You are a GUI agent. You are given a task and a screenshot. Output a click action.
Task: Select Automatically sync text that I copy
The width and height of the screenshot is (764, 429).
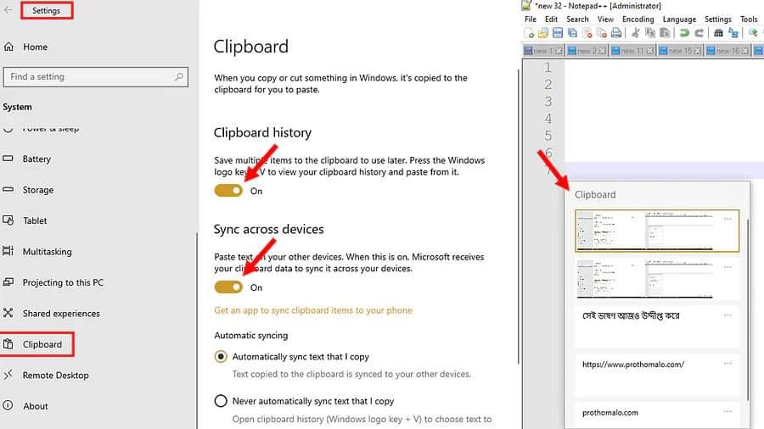coord(221,357)
